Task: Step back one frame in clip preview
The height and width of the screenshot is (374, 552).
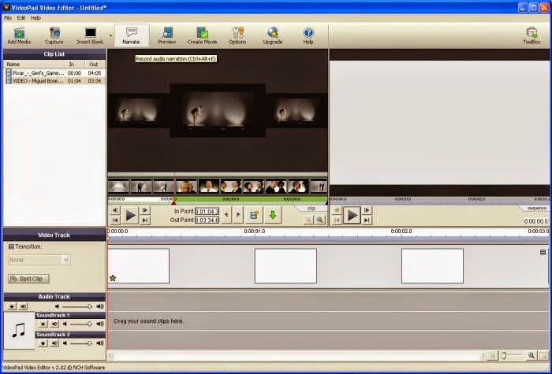Action: pyautogui.click(x=115, y=210)
